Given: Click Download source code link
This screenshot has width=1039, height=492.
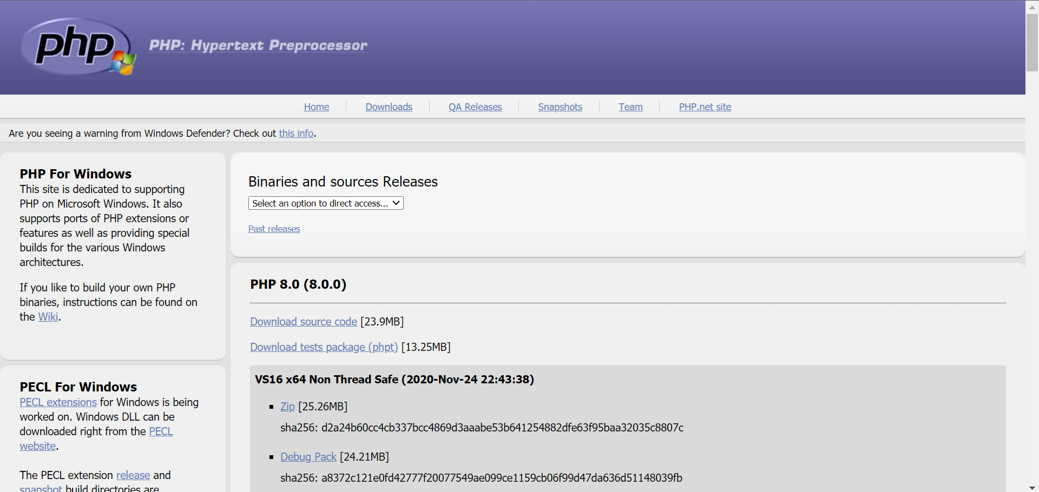Looking at the screenshot, I should click(x=304, y=322).
